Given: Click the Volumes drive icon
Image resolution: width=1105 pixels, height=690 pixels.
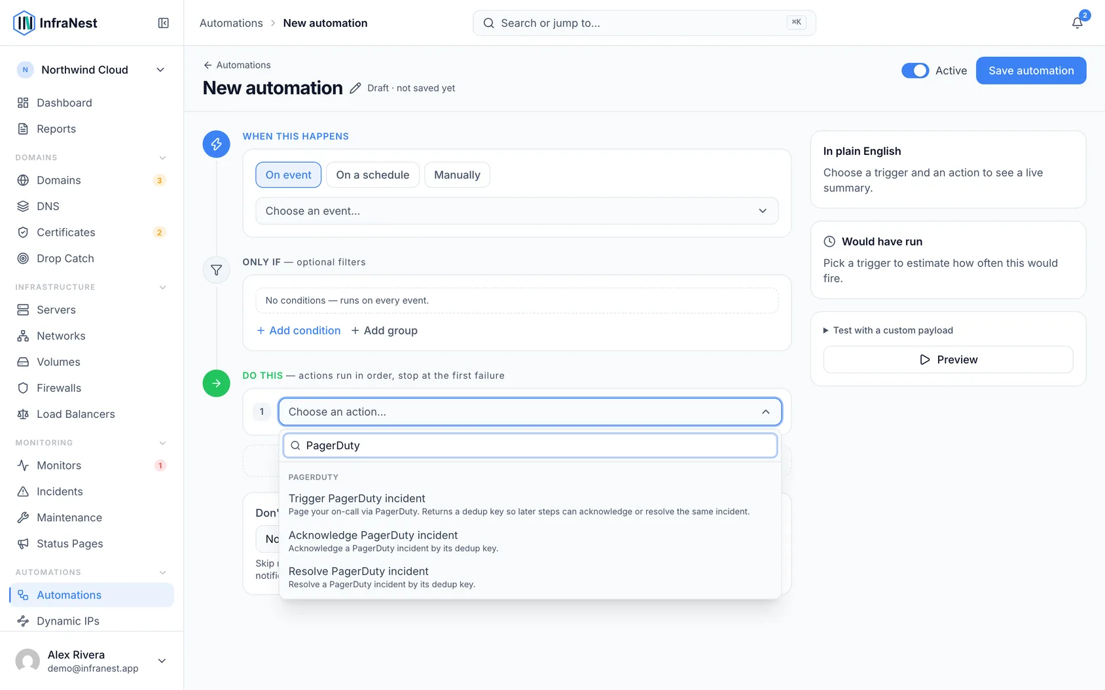Looking at the screenshot, I should 23,362.
